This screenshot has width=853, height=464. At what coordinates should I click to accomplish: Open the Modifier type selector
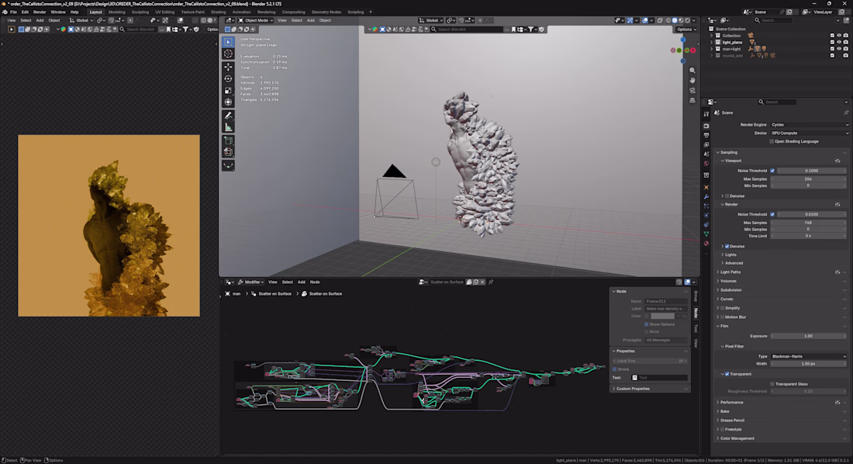click(250, 282)
